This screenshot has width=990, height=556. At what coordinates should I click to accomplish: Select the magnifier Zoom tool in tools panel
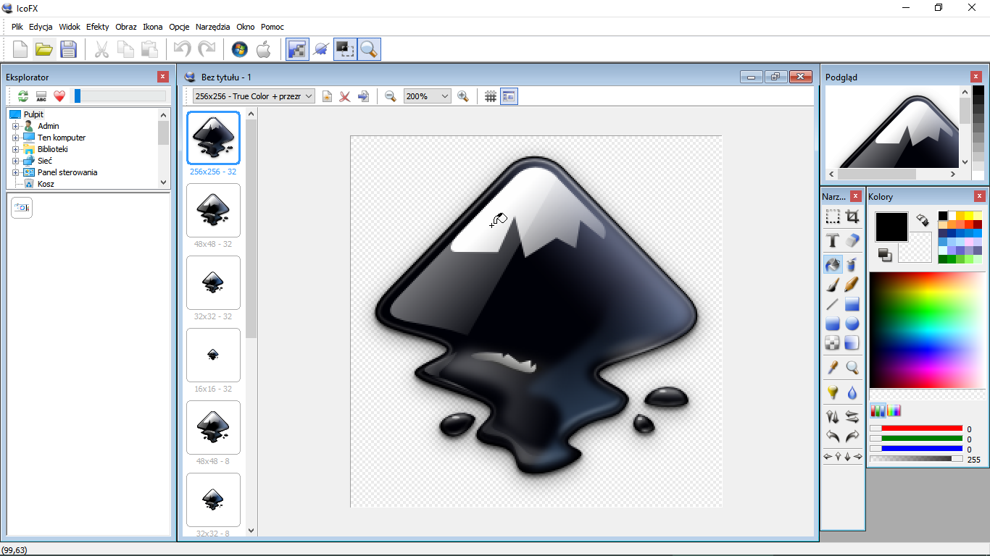[852, 368]
